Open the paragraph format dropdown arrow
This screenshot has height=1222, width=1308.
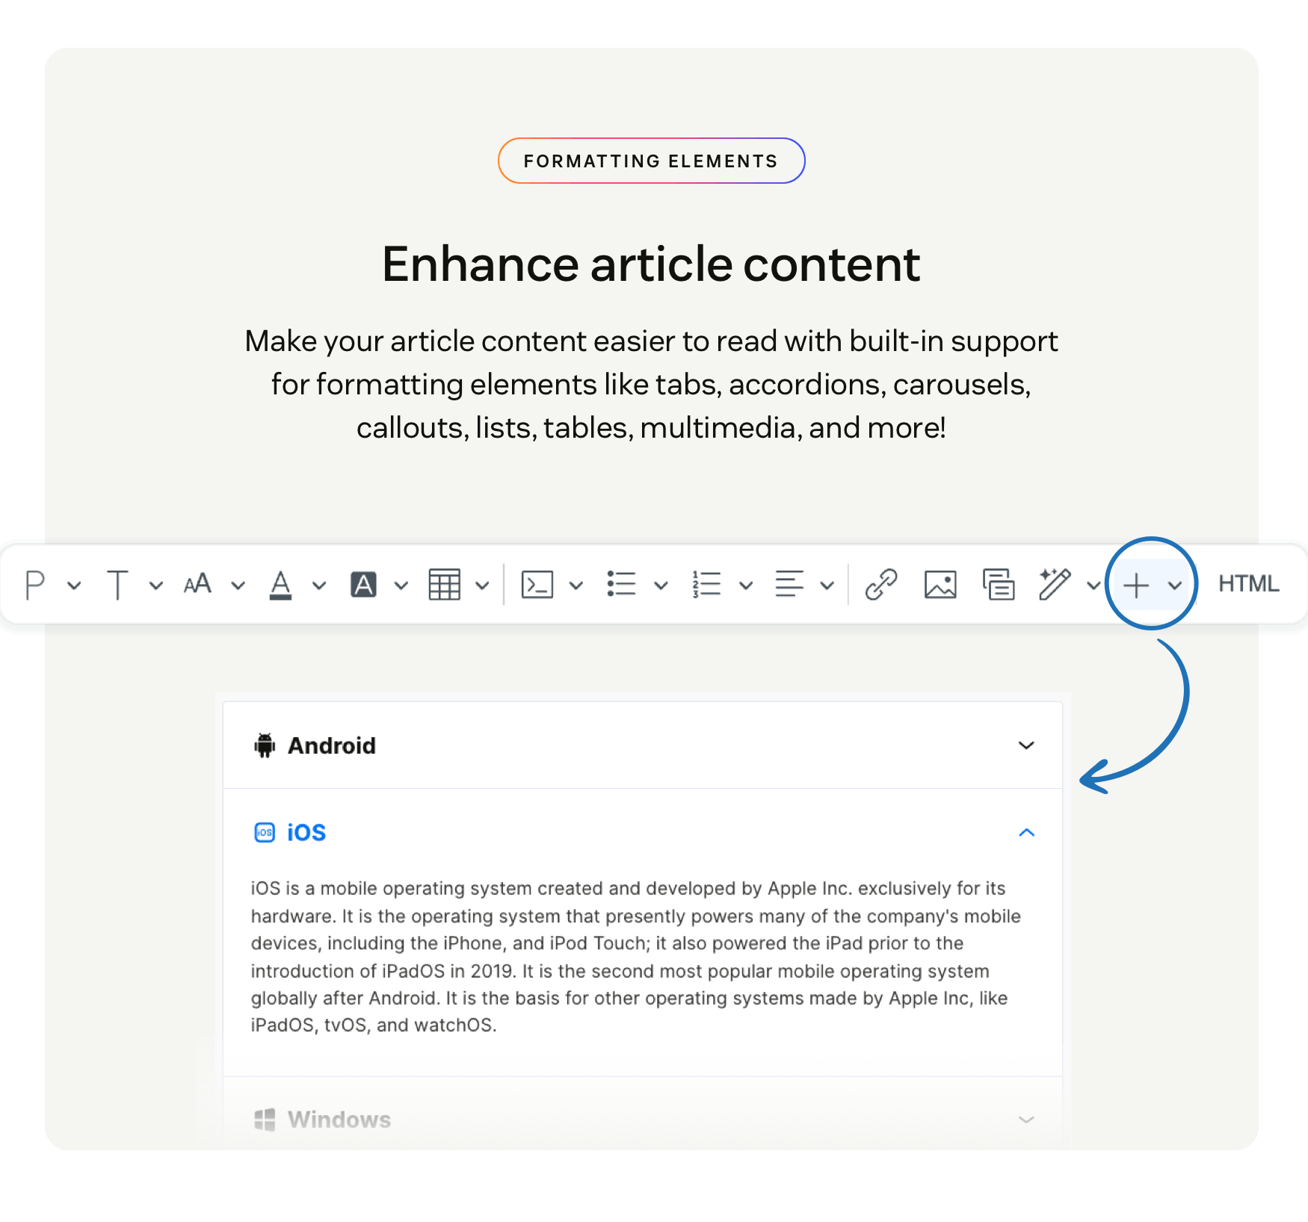pos(74,586)
